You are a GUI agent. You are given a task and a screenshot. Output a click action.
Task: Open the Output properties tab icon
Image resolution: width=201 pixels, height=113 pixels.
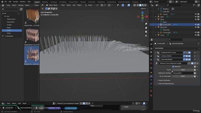coord(151,52)
